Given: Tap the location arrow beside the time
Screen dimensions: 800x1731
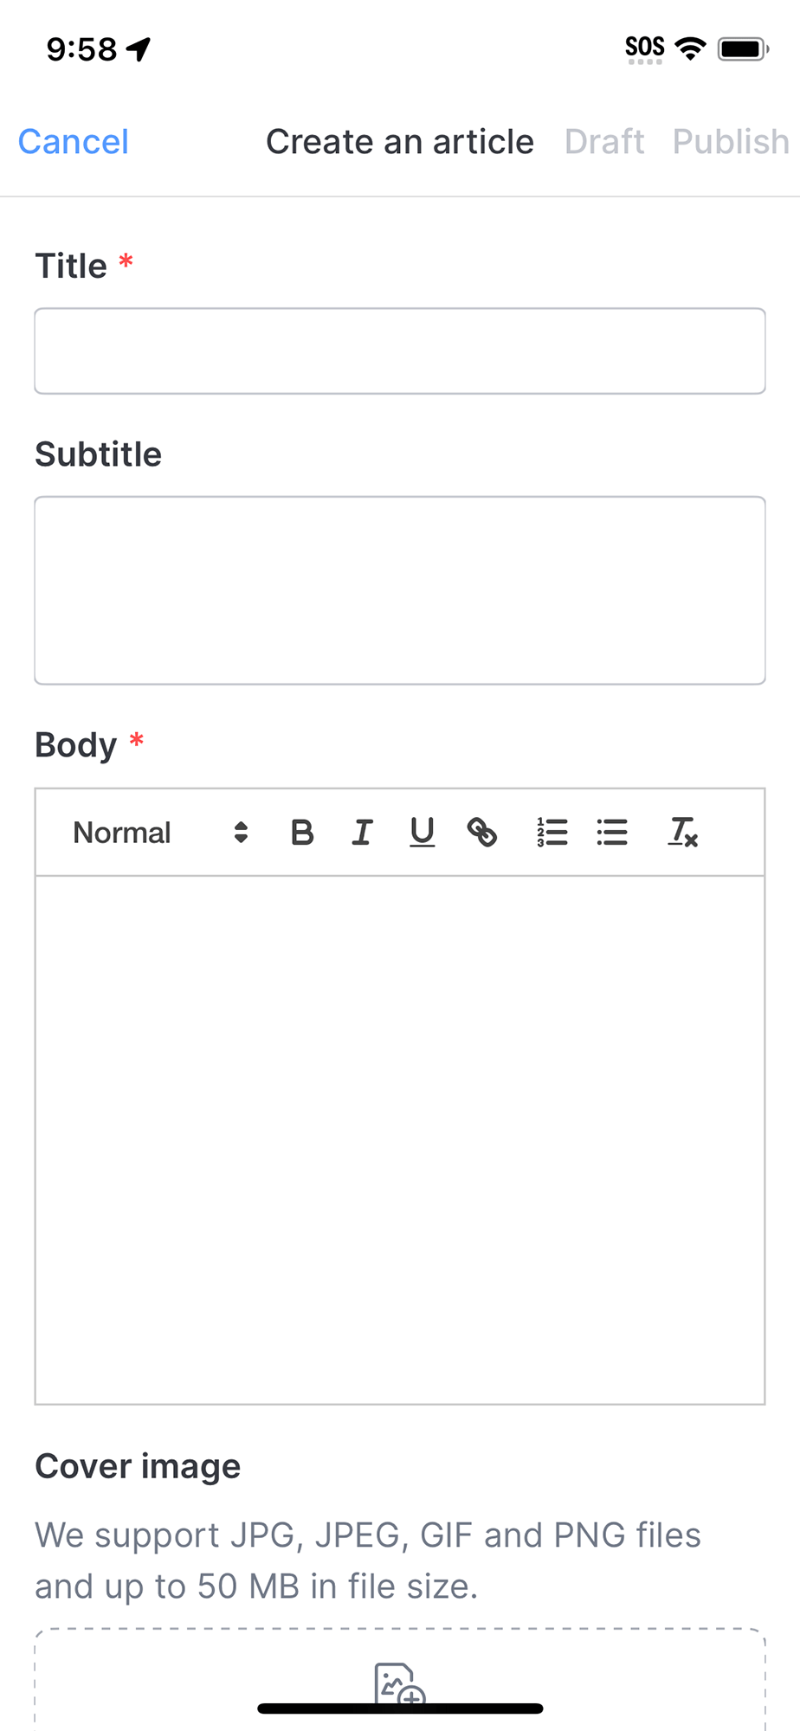Looking at the screenshot, I should [139, 49].
